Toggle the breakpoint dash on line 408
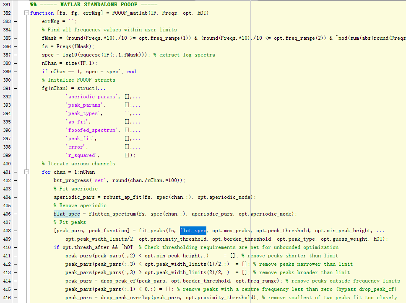This screenshot has height=303, width=406. tap(15, 231)
